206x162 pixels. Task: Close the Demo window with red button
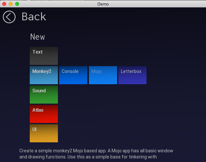[4, 4]
